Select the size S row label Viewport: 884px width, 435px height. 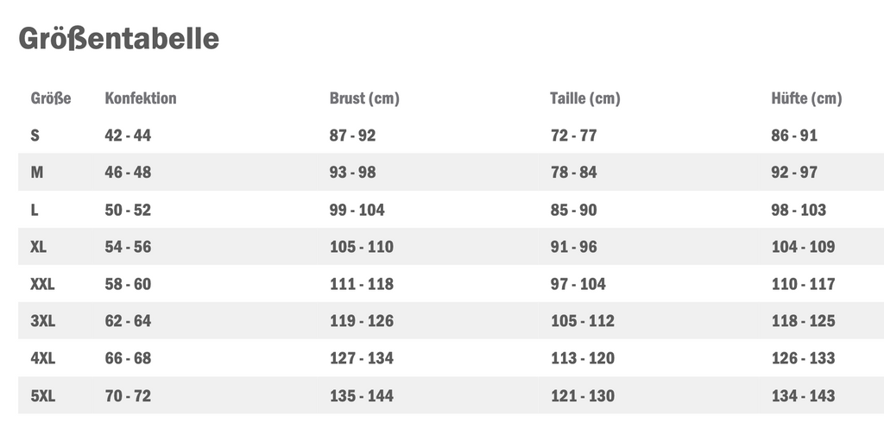[35, 136]
